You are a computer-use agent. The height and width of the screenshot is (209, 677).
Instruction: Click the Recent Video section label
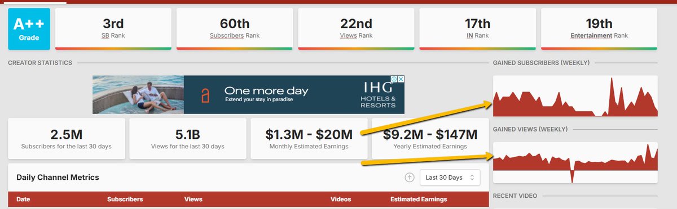[515, 196]
